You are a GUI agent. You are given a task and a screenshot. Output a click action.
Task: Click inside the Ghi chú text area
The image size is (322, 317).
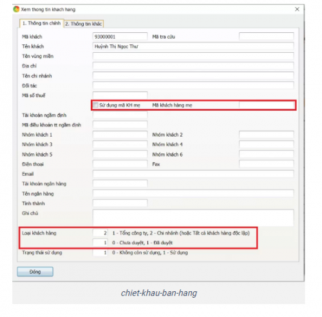193,218
